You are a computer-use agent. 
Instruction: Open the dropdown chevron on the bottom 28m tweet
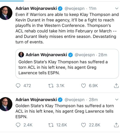click(117, 99)
